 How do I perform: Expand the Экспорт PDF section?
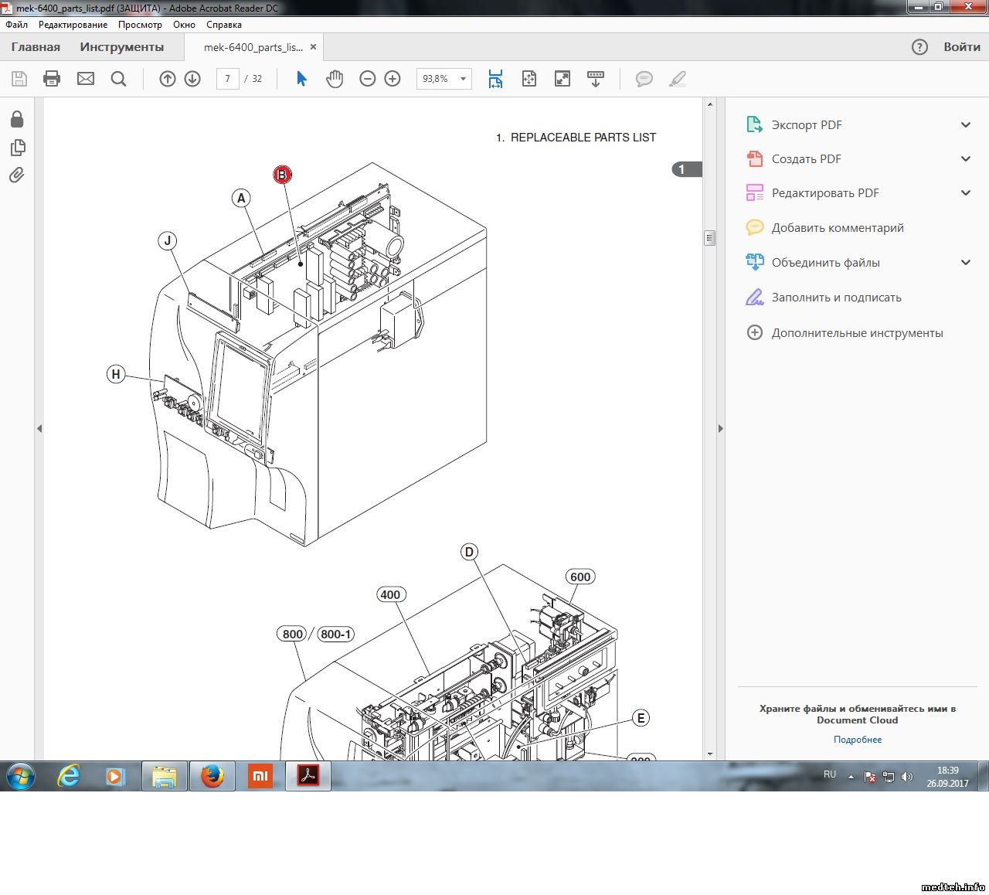tap(965, 125)
